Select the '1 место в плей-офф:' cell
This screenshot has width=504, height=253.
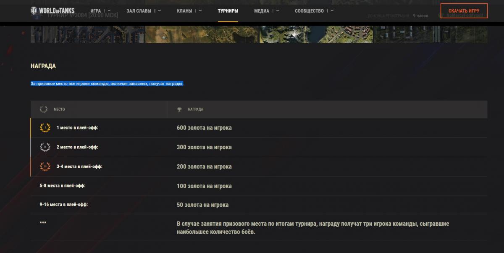[x=77, y=128]
